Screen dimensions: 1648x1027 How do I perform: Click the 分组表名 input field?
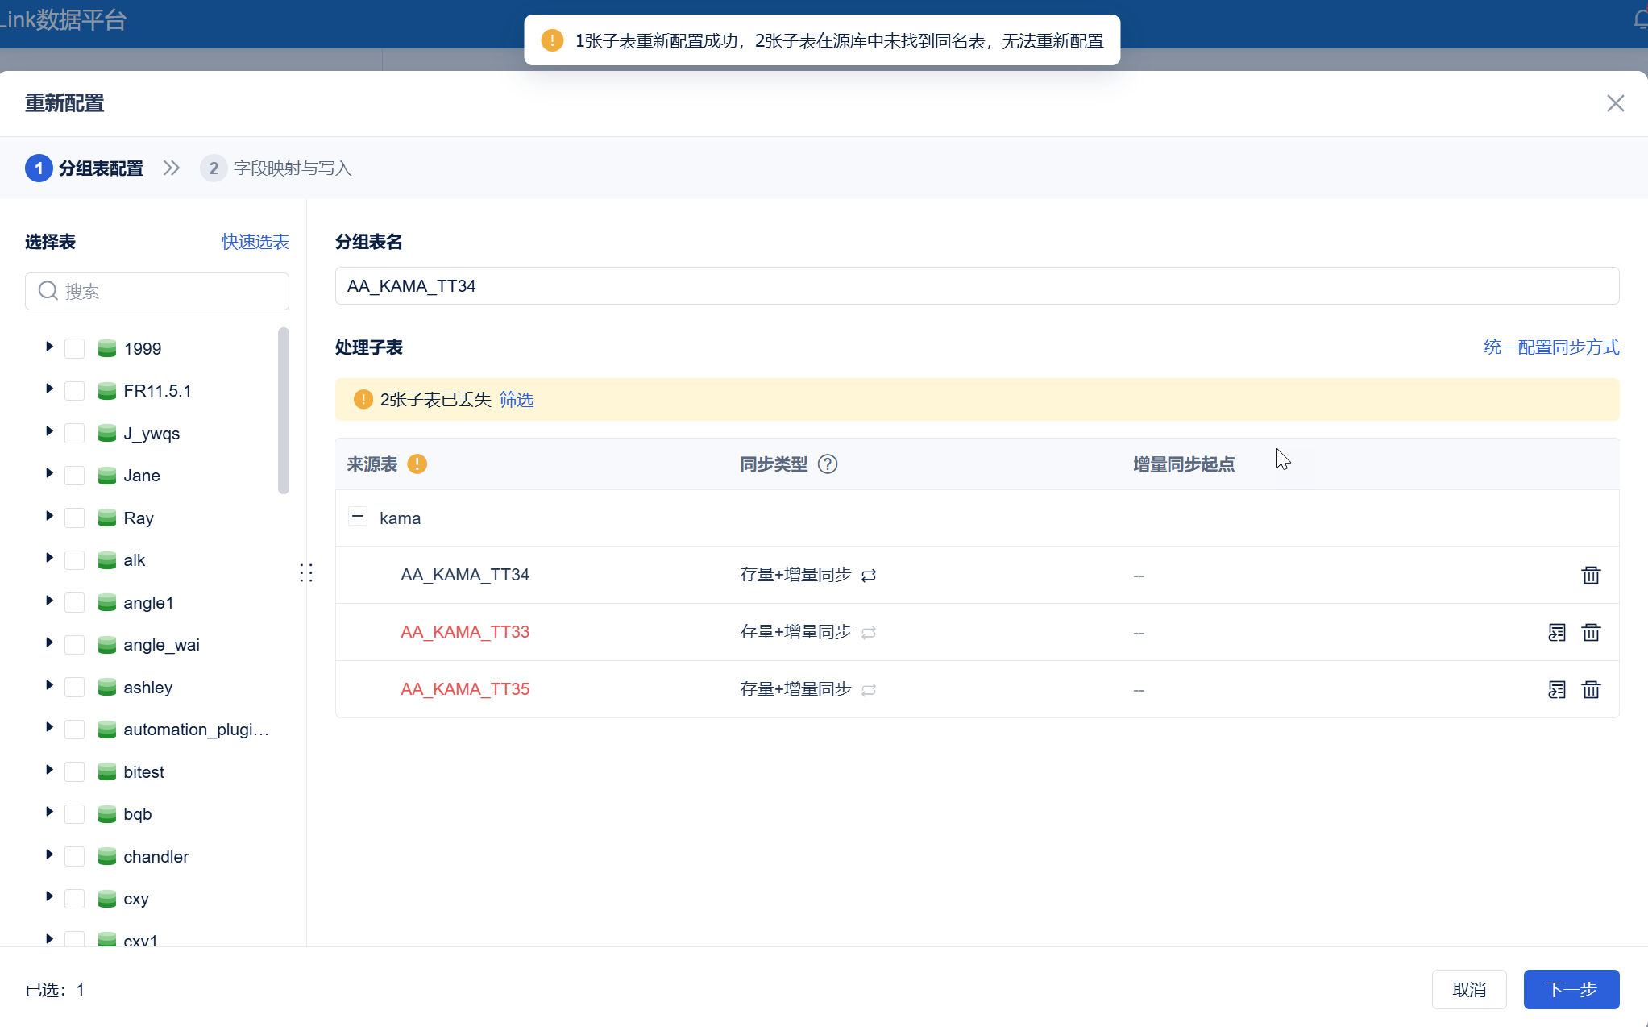[977, 286]
